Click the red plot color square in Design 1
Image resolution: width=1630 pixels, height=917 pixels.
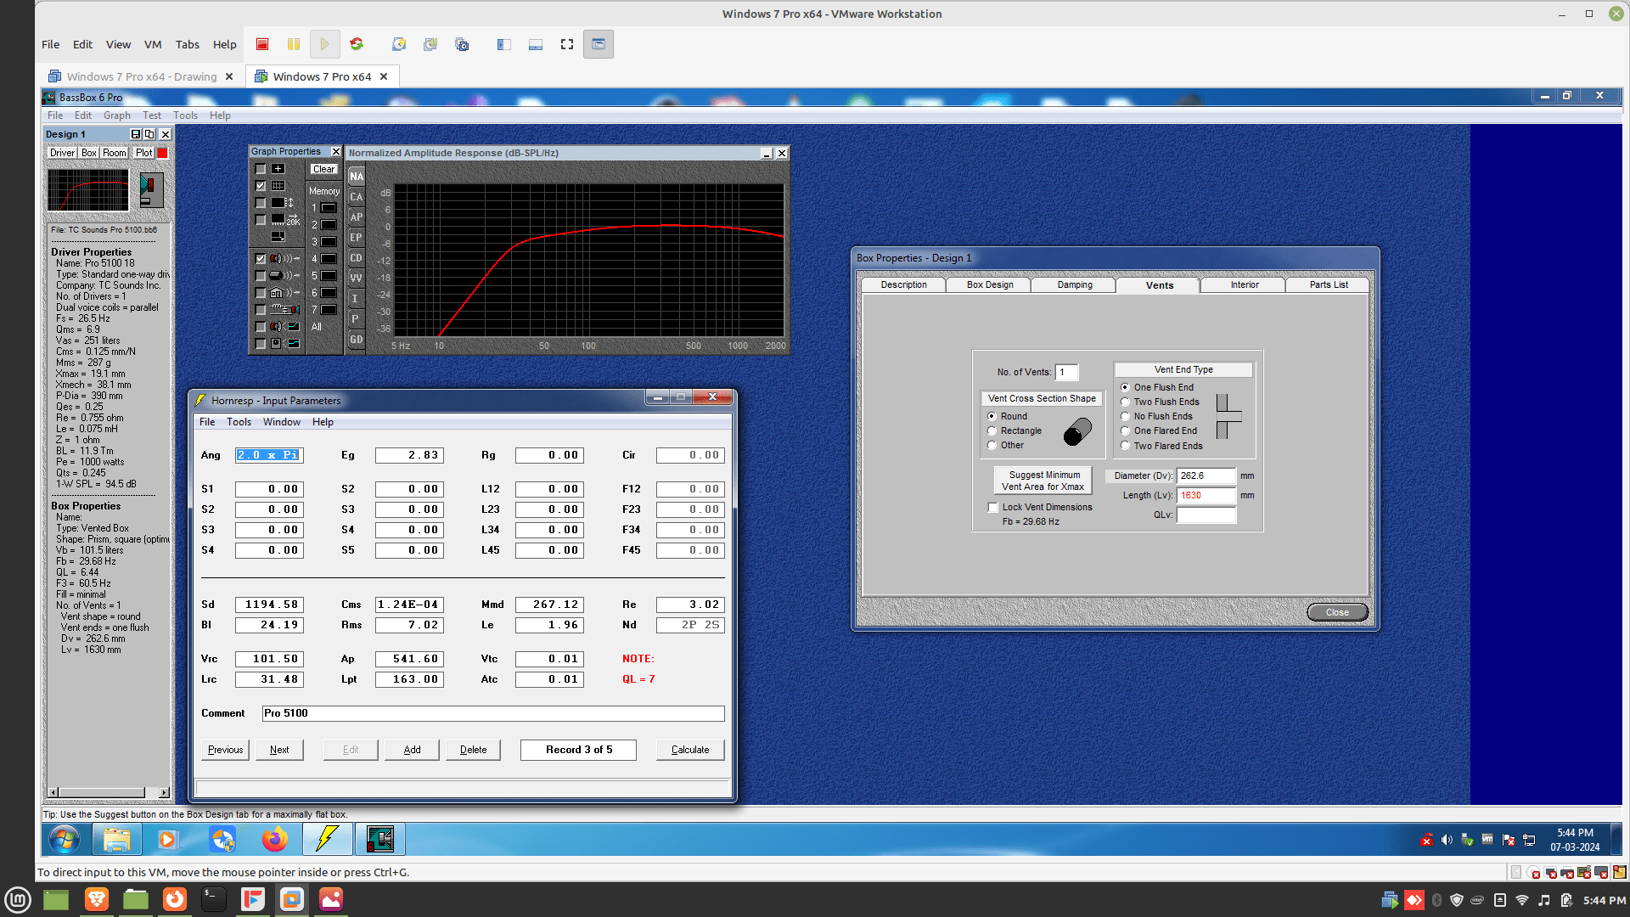162,153
